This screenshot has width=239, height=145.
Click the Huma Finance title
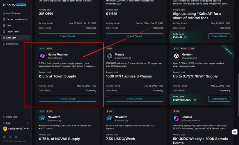click(57, 55)
